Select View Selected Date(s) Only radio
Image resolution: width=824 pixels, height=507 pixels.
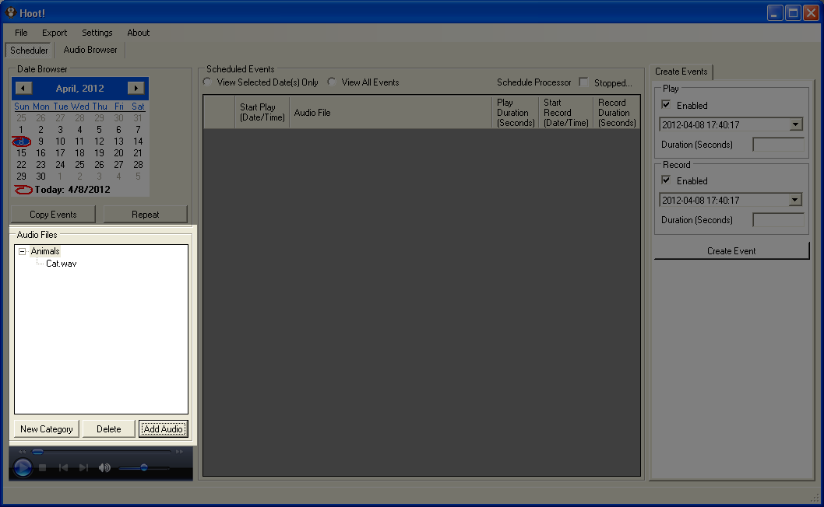208,82
